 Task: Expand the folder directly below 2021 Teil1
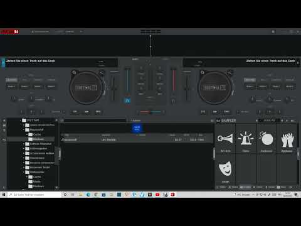click(24, 125)
